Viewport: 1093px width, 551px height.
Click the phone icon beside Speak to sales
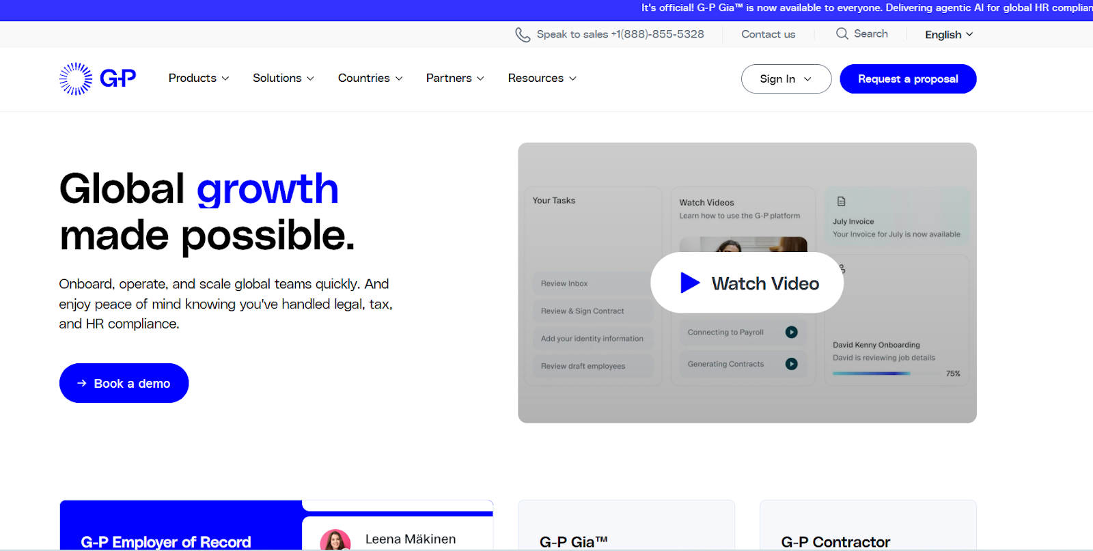[x=523, y=35]
